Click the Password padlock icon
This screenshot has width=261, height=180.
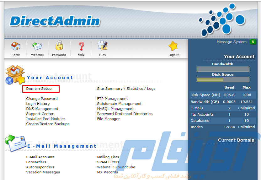tap(59, 46)
